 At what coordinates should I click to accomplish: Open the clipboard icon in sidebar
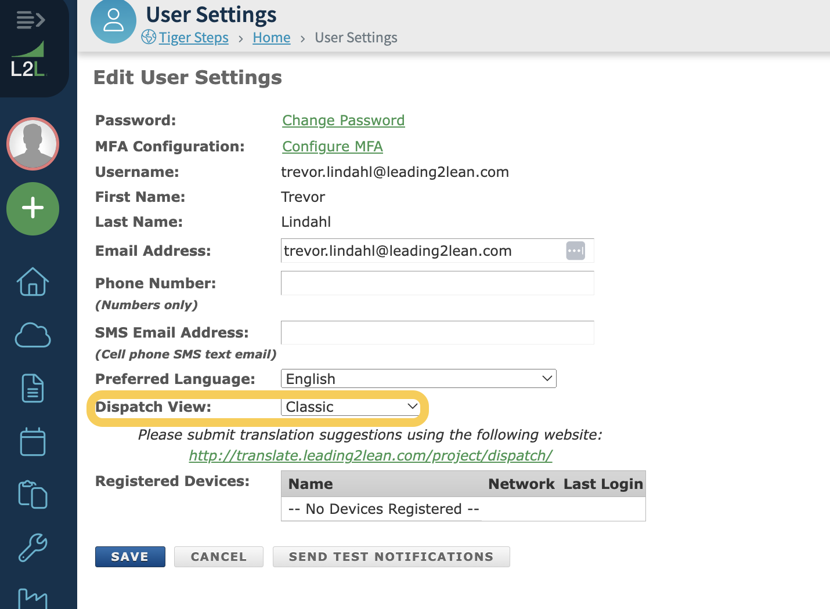(x=33, y=495)
